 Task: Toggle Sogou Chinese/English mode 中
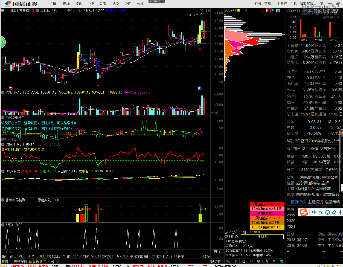314,212
